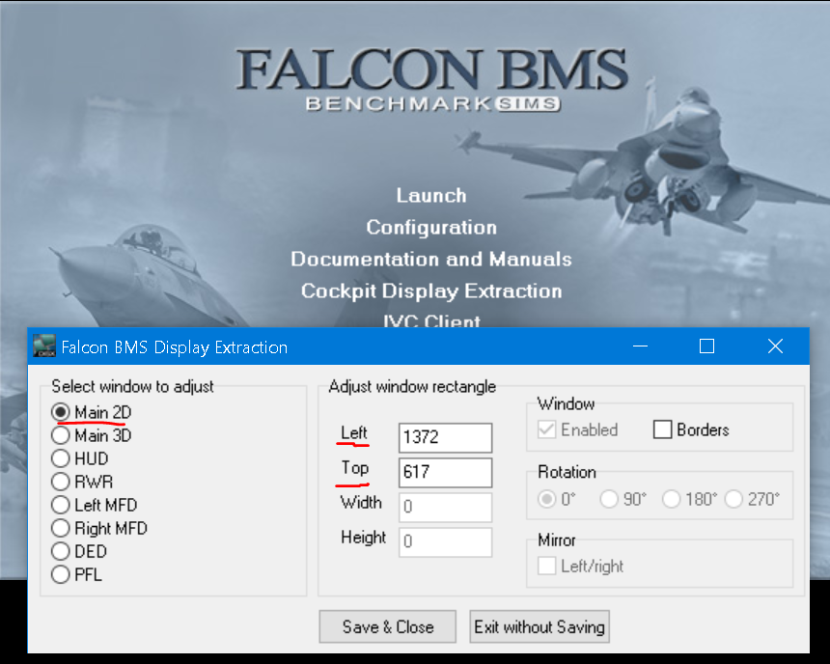This screenshot has width=830, height=664.
Task: Click the 'Adjust window rectangle' label
Action: click(412, 387)
